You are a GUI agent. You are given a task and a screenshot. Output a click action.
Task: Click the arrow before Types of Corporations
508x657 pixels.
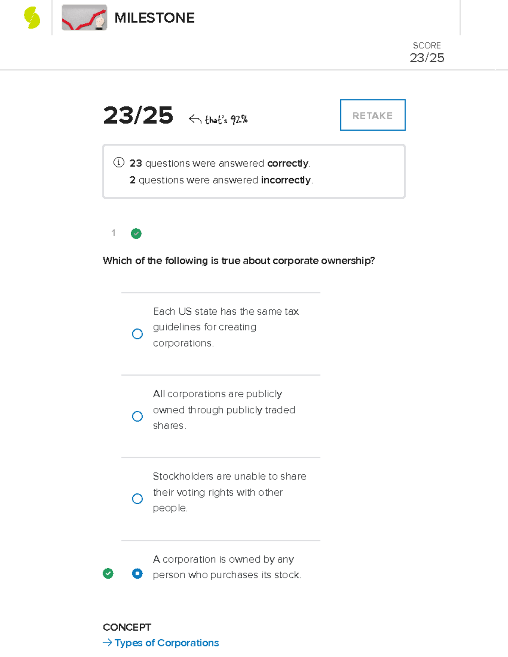pyautogui.click(x=107, y=643)
